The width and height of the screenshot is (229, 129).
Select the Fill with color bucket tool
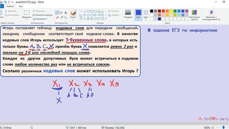[62, 13]
